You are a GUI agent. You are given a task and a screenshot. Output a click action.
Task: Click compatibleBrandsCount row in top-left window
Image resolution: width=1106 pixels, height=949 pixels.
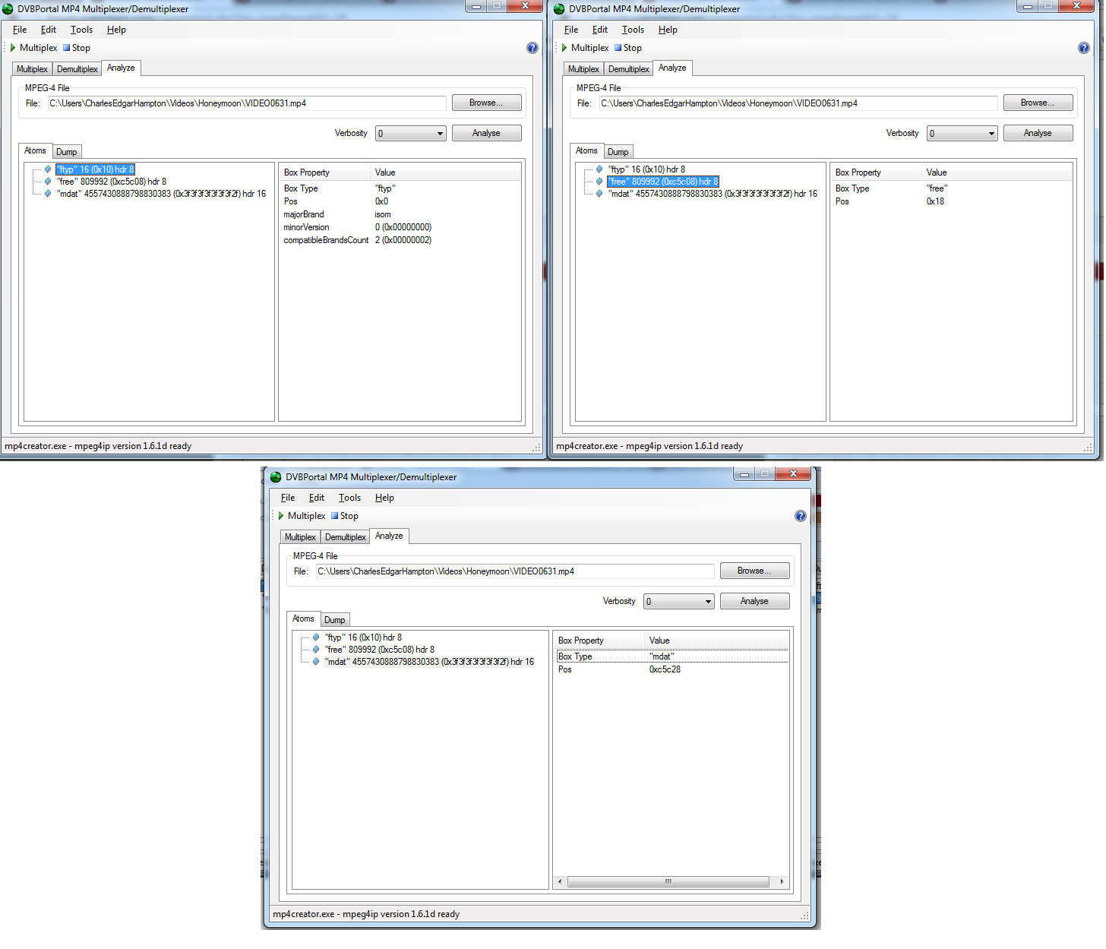pyautogui.click(x=400, y=240)
